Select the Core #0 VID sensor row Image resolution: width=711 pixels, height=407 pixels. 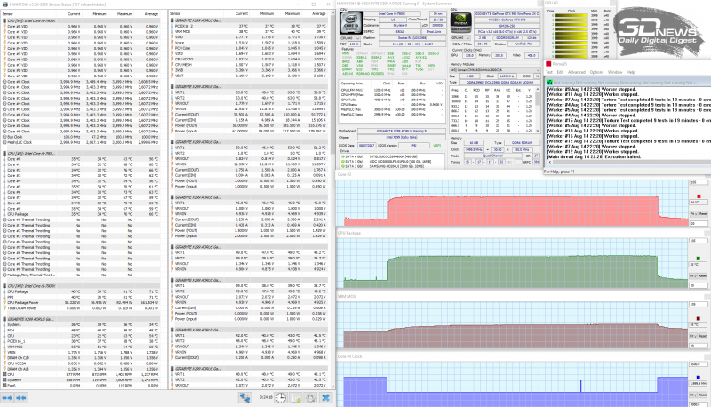pyautogui.click(x=81, y=27)
